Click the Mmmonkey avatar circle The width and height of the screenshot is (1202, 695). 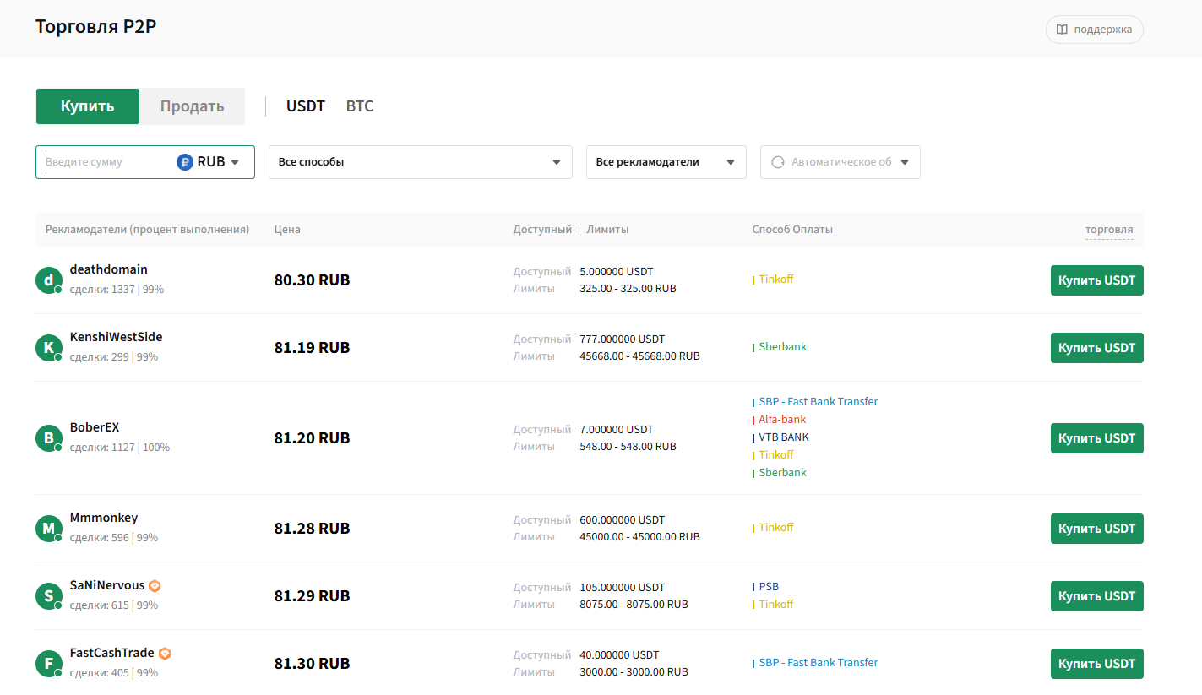[x=49, y=529]
